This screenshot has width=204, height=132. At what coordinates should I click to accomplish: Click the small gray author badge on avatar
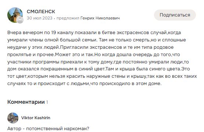pyautogui.click(x=20, y=20)
